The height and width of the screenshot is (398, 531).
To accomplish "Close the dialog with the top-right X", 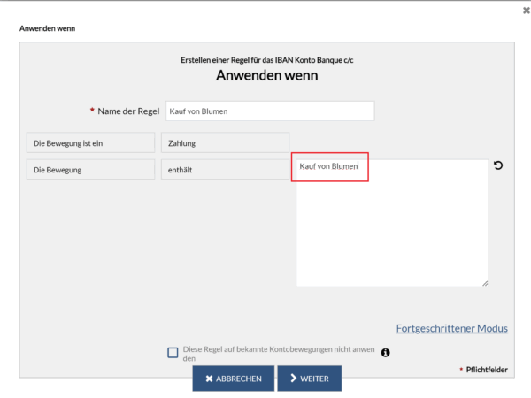I will click(x=527, y=11).
